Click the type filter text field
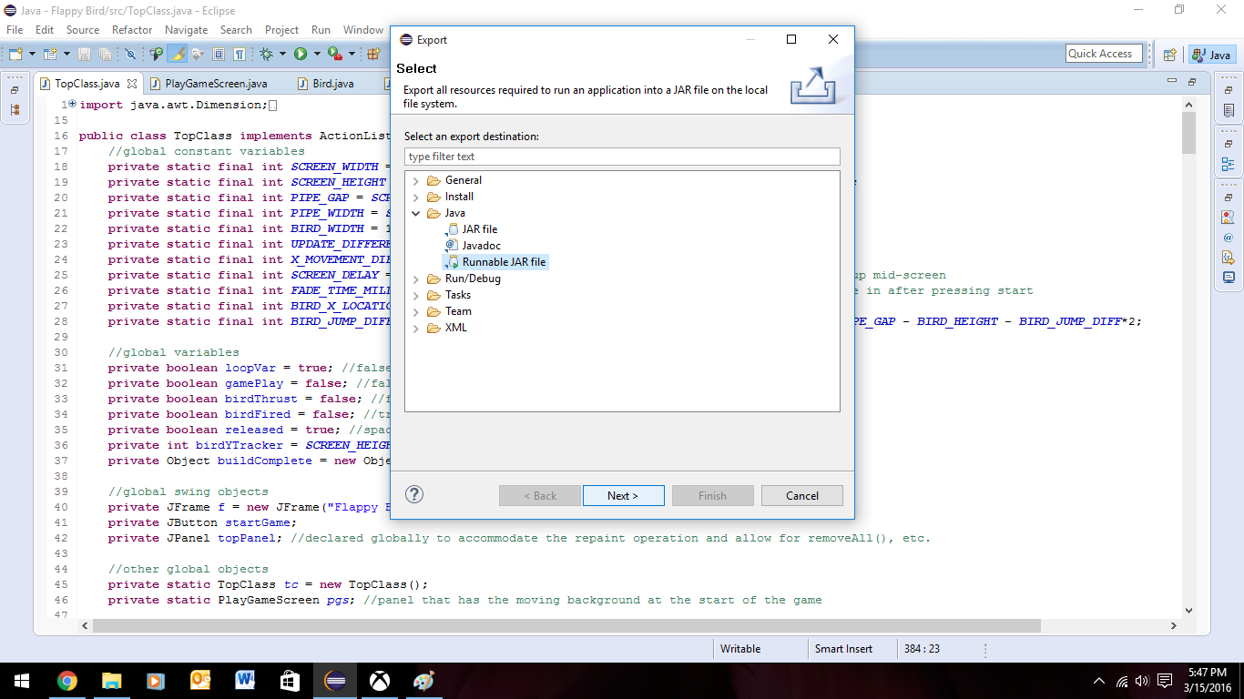 click(x=622, y=157)
